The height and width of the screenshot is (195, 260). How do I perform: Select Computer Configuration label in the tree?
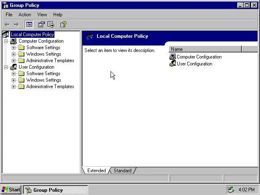(41, 41)
